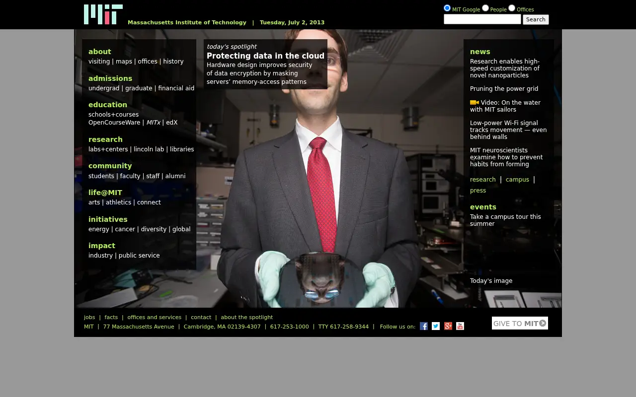View the Today's image link

[491, 281]
